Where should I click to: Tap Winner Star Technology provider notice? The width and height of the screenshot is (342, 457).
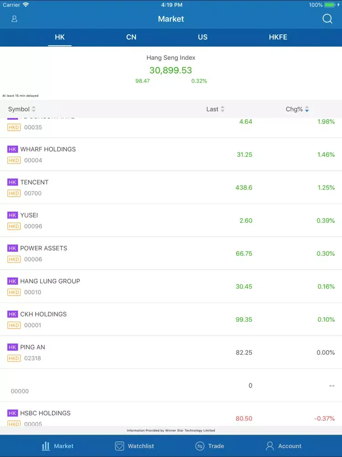tap(171, 430)
